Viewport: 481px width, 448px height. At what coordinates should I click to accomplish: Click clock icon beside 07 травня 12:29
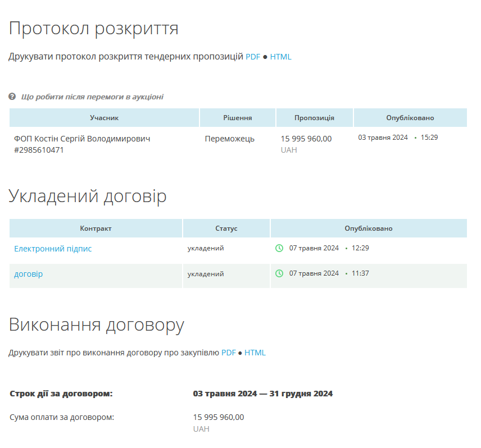click(279, 248)
